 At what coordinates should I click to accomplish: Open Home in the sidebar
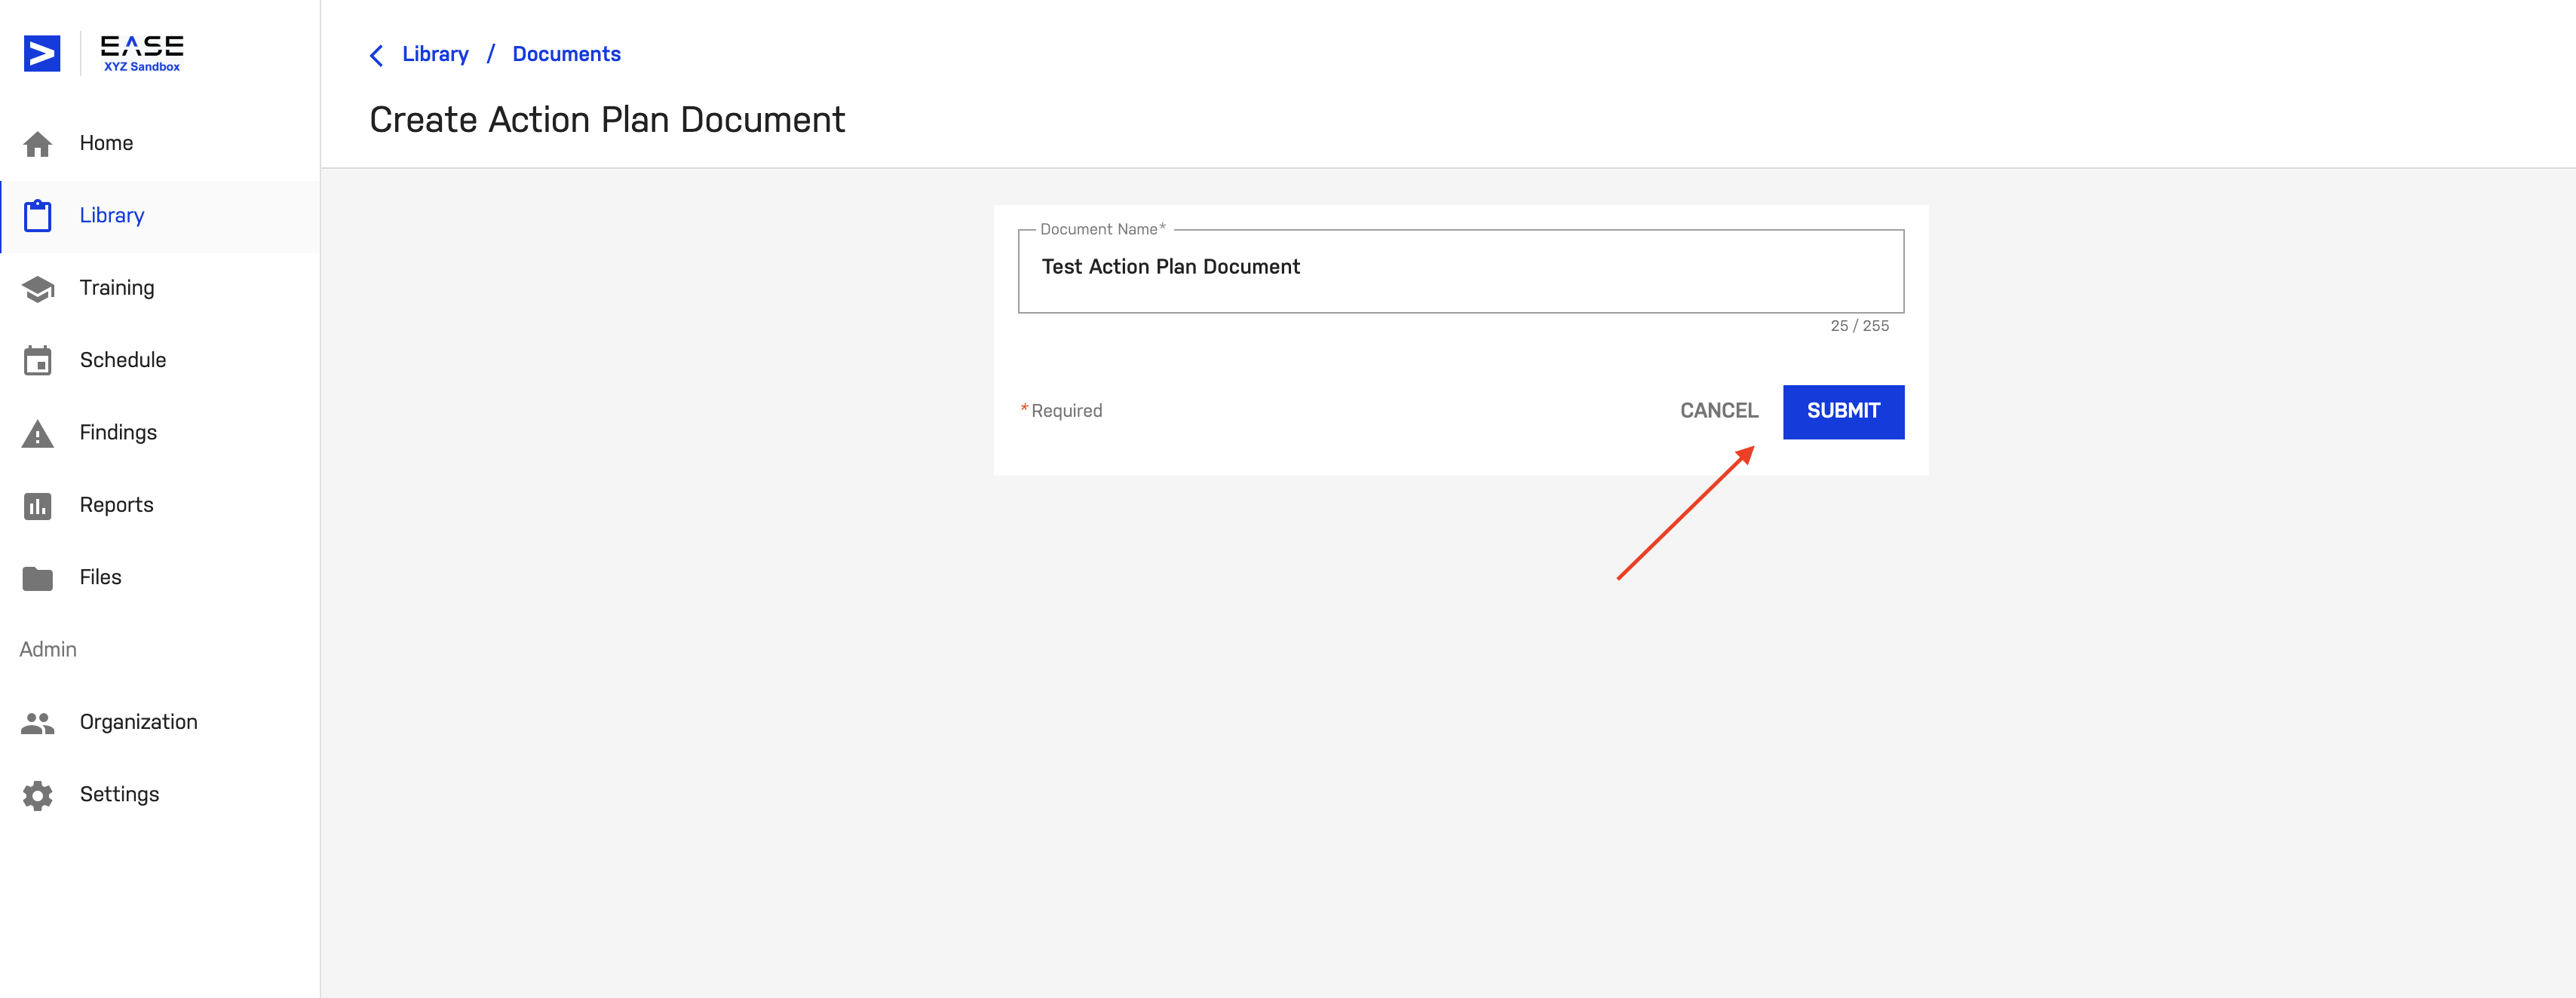[x=160, y=144]
